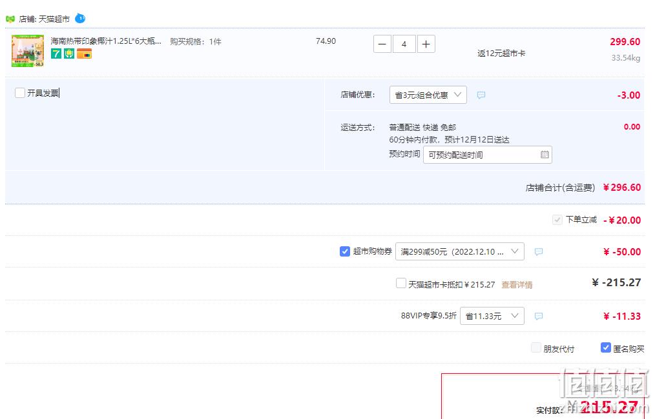Click the comment icon beside 88VIP discount
Screen dimensions: 655x419
pos(539,317)
